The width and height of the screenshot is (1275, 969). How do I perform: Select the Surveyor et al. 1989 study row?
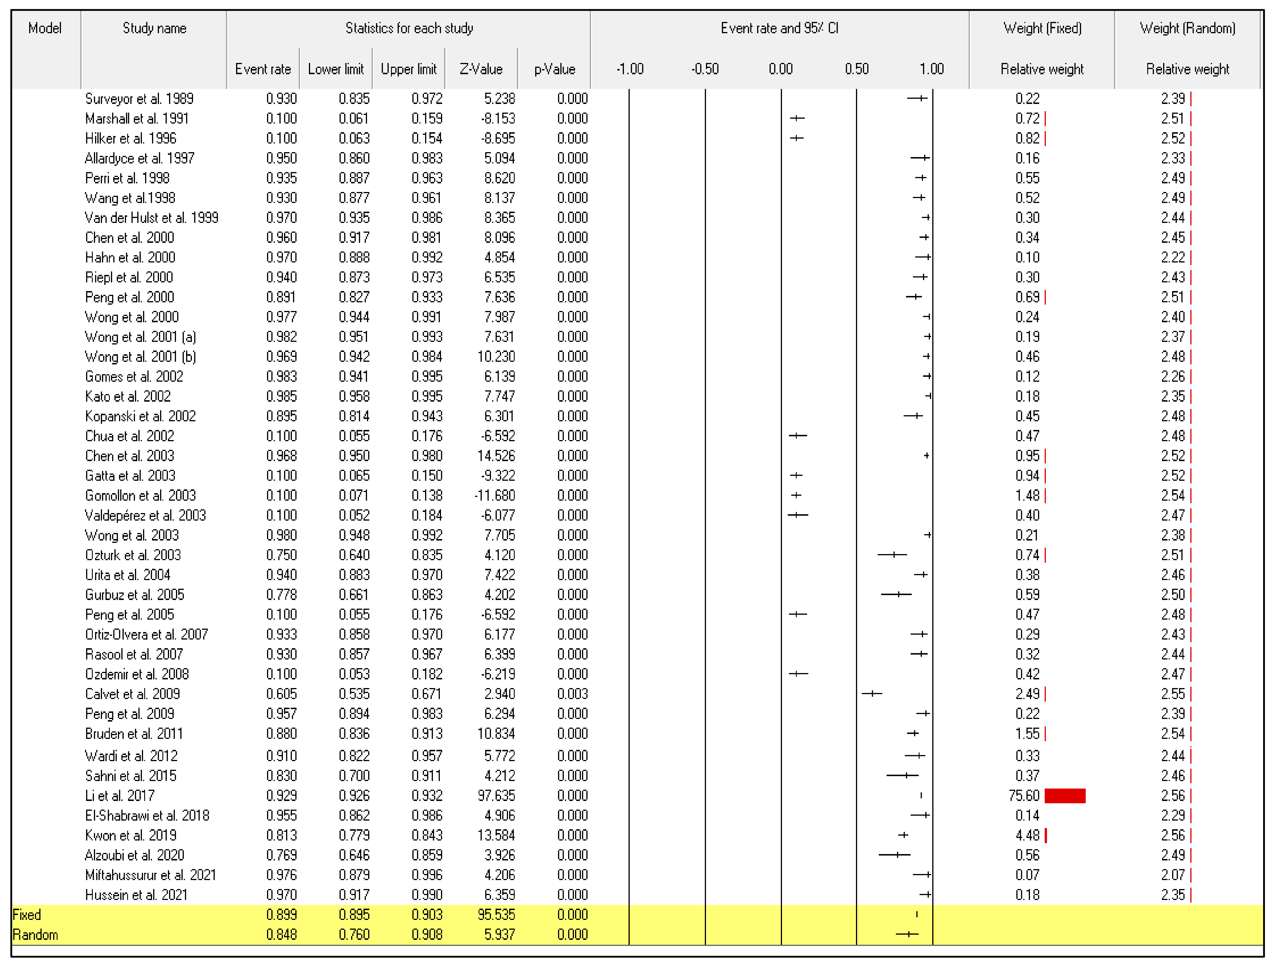pyautogui.click(x=139, y=99)
